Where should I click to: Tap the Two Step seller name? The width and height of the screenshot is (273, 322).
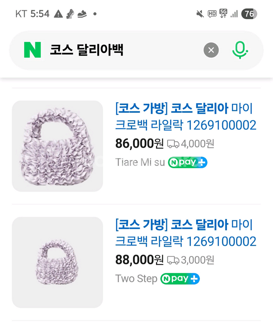(136, 279)
